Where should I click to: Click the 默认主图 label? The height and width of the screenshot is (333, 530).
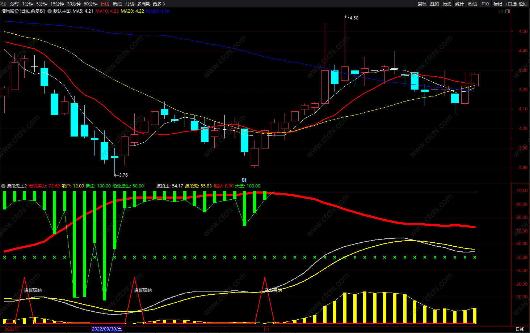(x=62, y=11)
